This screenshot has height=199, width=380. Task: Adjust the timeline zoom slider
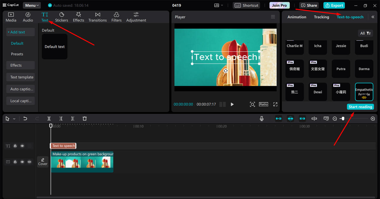[343, 119]
